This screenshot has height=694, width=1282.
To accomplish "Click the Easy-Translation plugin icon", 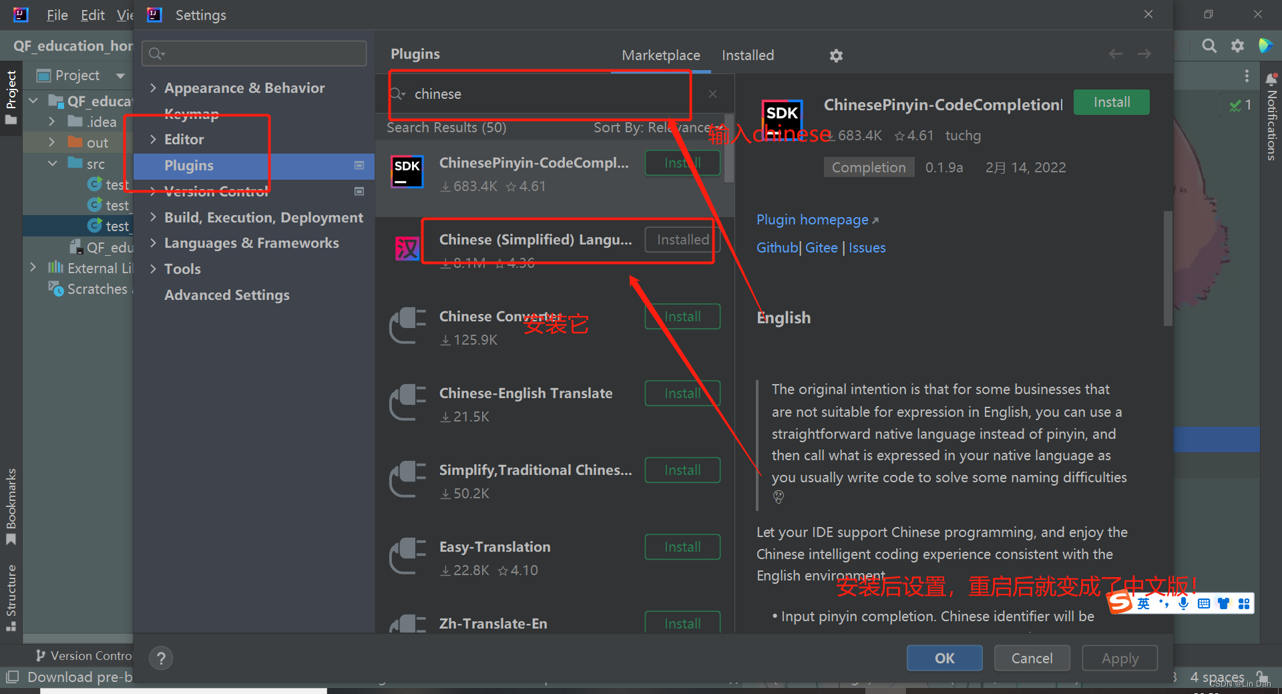I will (x=407, y=556).
